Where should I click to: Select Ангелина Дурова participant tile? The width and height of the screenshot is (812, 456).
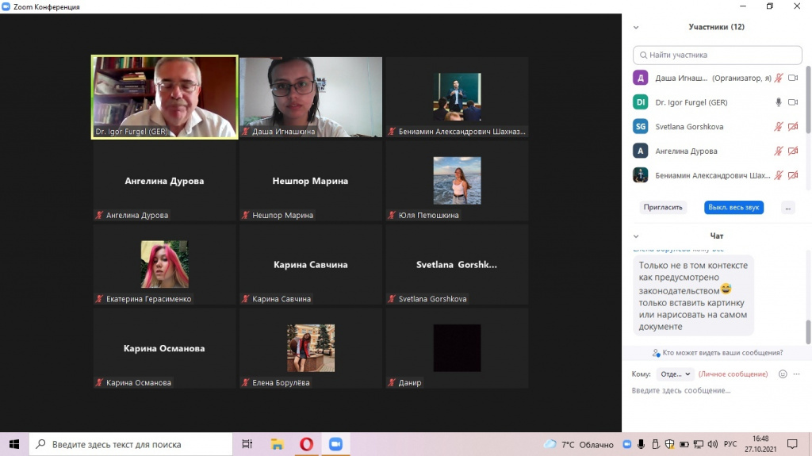165,181
